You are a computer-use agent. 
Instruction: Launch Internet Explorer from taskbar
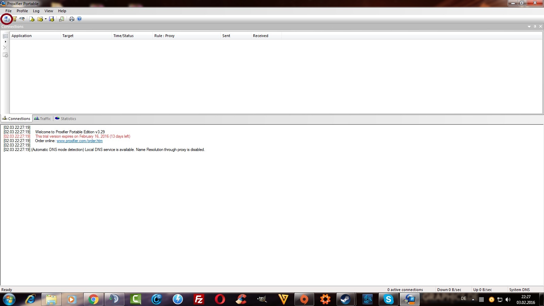[31, 300]
